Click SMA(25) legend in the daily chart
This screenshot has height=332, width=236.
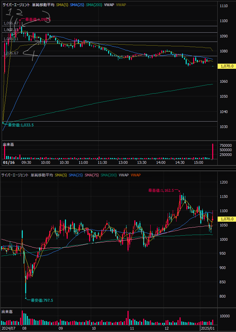(x=76, y=175)
